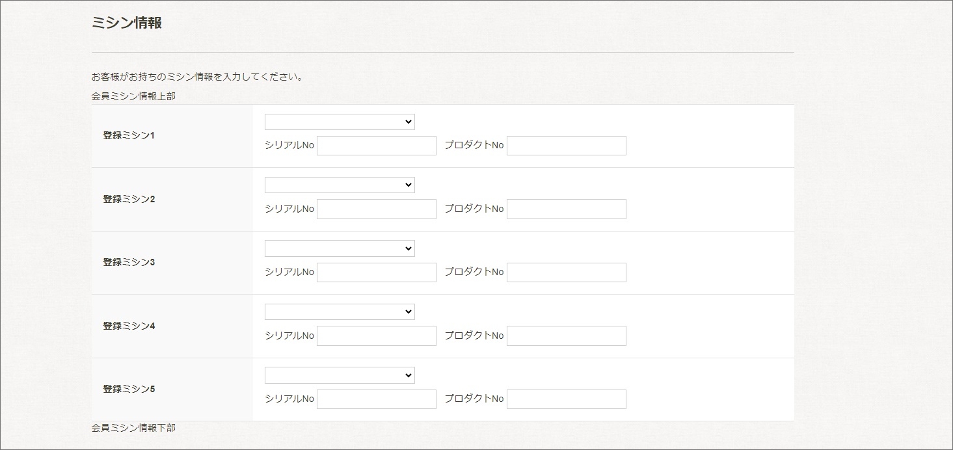
Task: Open the model dropdown for 登録ミシン2
Action: [x=339, y=185]
